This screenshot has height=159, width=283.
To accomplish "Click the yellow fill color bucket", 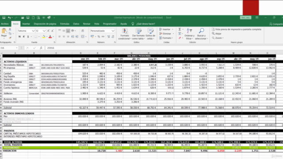I will [x=44, y=37].
